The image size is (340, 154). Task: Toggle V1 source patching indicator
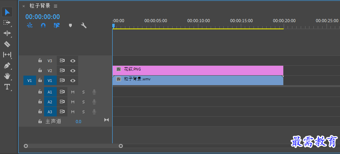(30, 80)
